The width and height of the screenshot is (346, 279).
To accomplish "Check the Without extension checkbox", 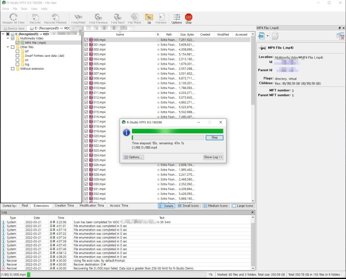I will pyautogui.click(x=13, y=69).
